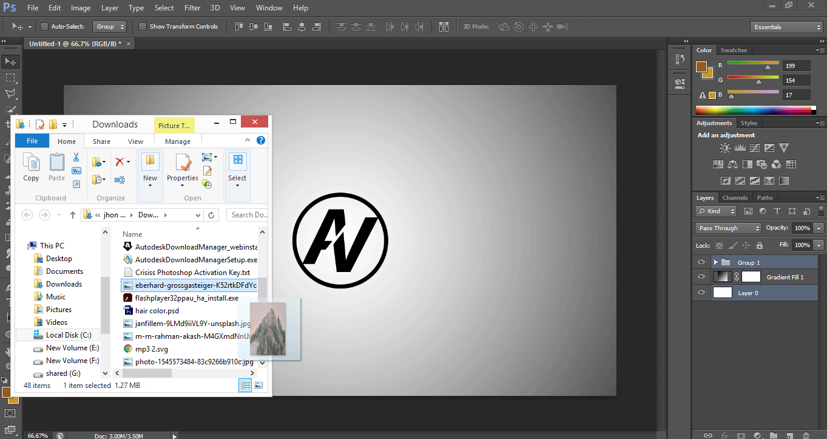The width and height of the screenshot is (827, 439).
Task: Click the Explorer Delete red X icon
Action: 120,162
